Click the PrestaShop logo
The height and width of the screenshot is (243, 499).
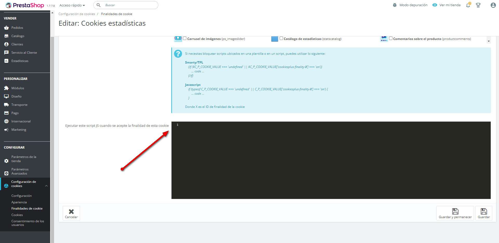click(x=25, y=5)
